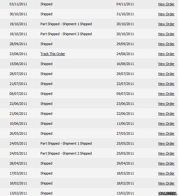View order dated 17/03/2011
Image resolution: width=179 pixels, height=196 pixels.
(x=166, y=173)
